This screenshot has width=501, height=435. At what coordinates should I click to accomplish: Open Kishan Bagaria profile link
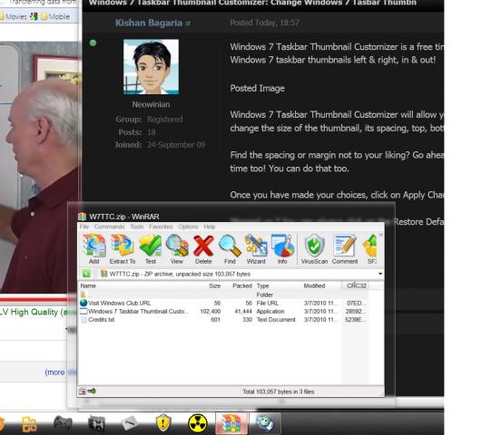pyautogui.click(x=149, y=23)
